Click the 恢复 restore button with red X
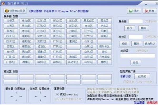This screenshot has height=105, width=158. tap(150, 11)
